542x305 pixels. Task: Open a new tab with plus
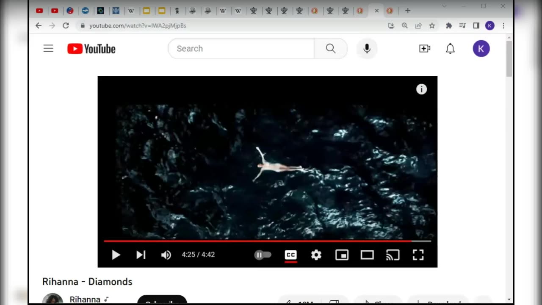[x=407, y=11]
